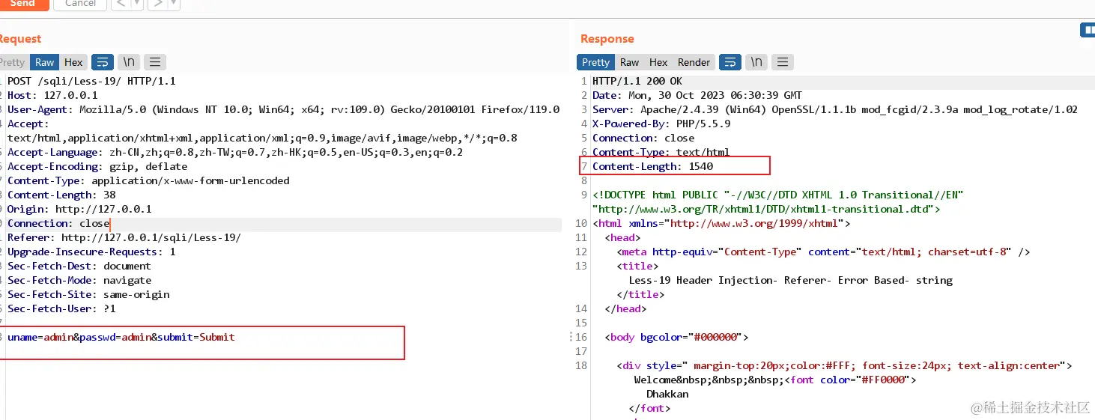Click the response Content-Type: text/html line
This screenshot has height=420, width=1095.
pyautogui.click(x=661, y=152)
